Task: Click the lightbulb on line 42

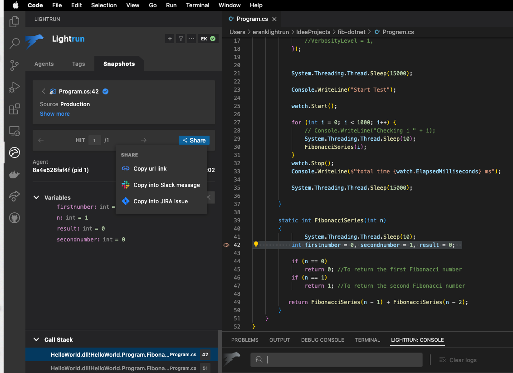Action: [256, 245]
